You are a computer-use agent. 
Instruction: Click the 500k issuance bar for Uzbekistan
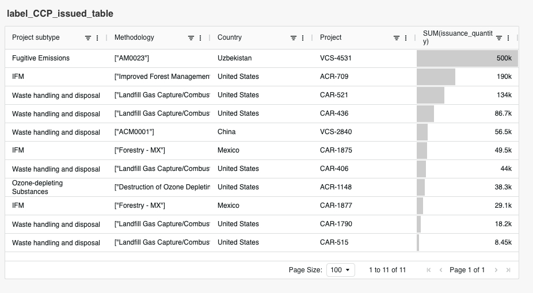coord(467,58)
